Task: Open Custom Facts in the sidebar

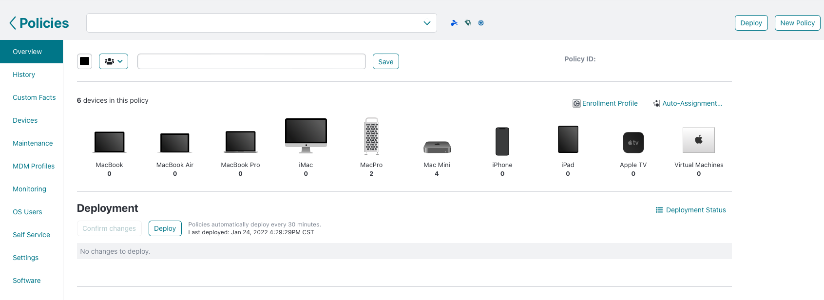Action: coord(34,97)
